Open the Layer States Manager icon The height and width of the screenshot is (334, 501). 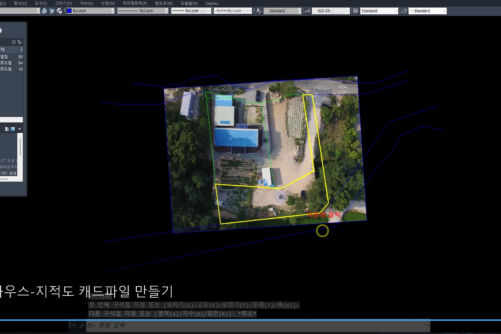tap(59, 11)
